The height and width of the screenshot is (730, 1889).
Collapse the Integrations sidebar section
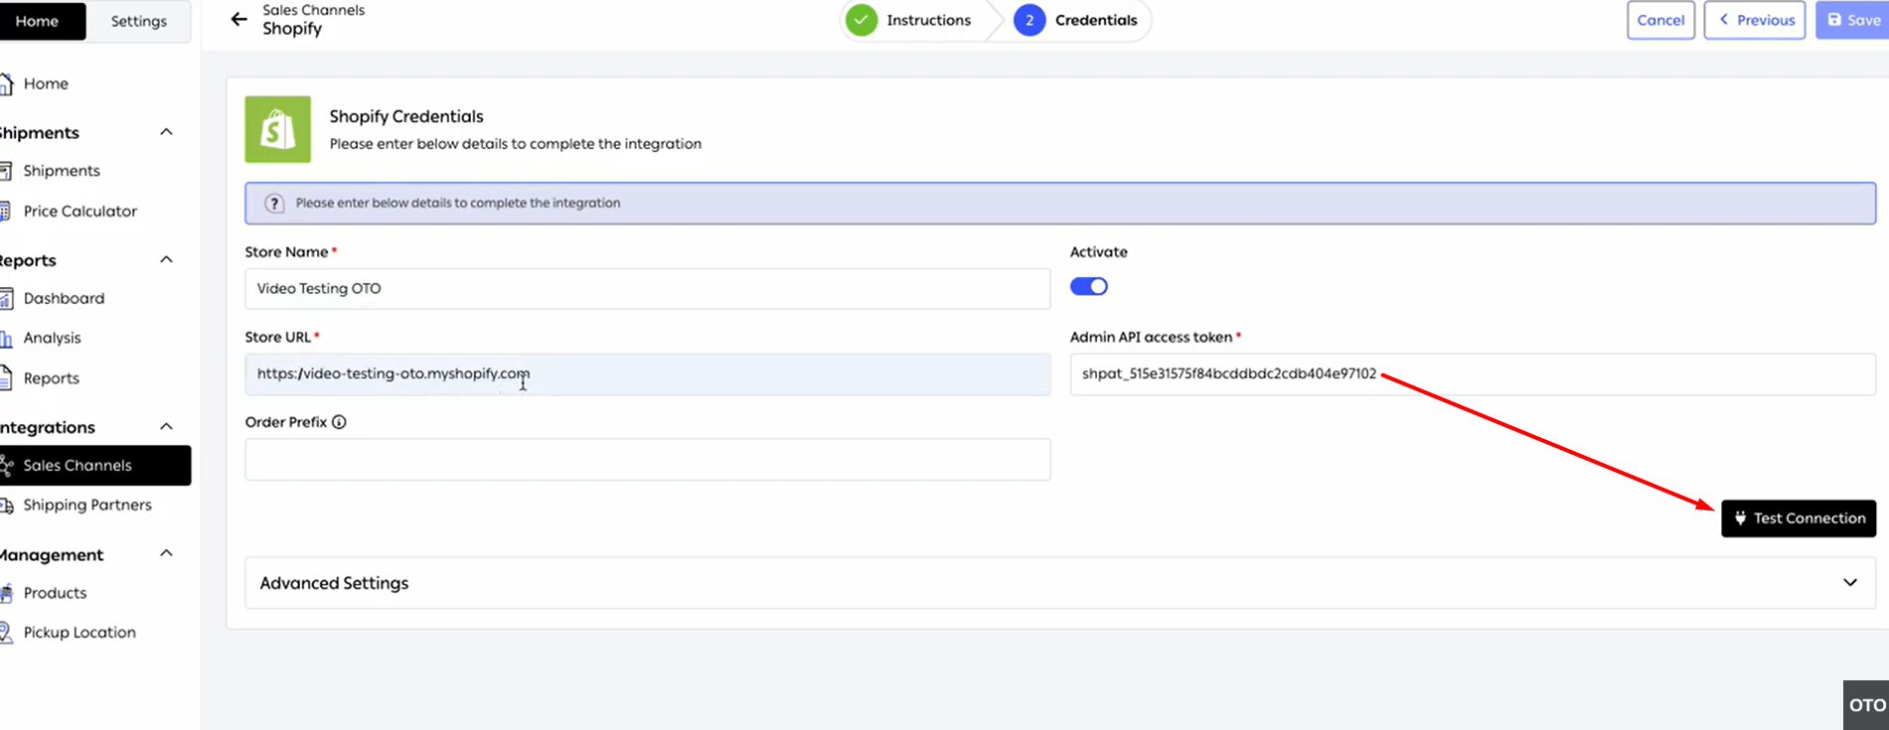click(x=166, y=427)
